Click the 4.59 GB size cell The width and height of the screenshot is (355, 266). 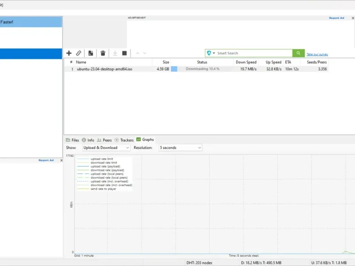(163, 69)
